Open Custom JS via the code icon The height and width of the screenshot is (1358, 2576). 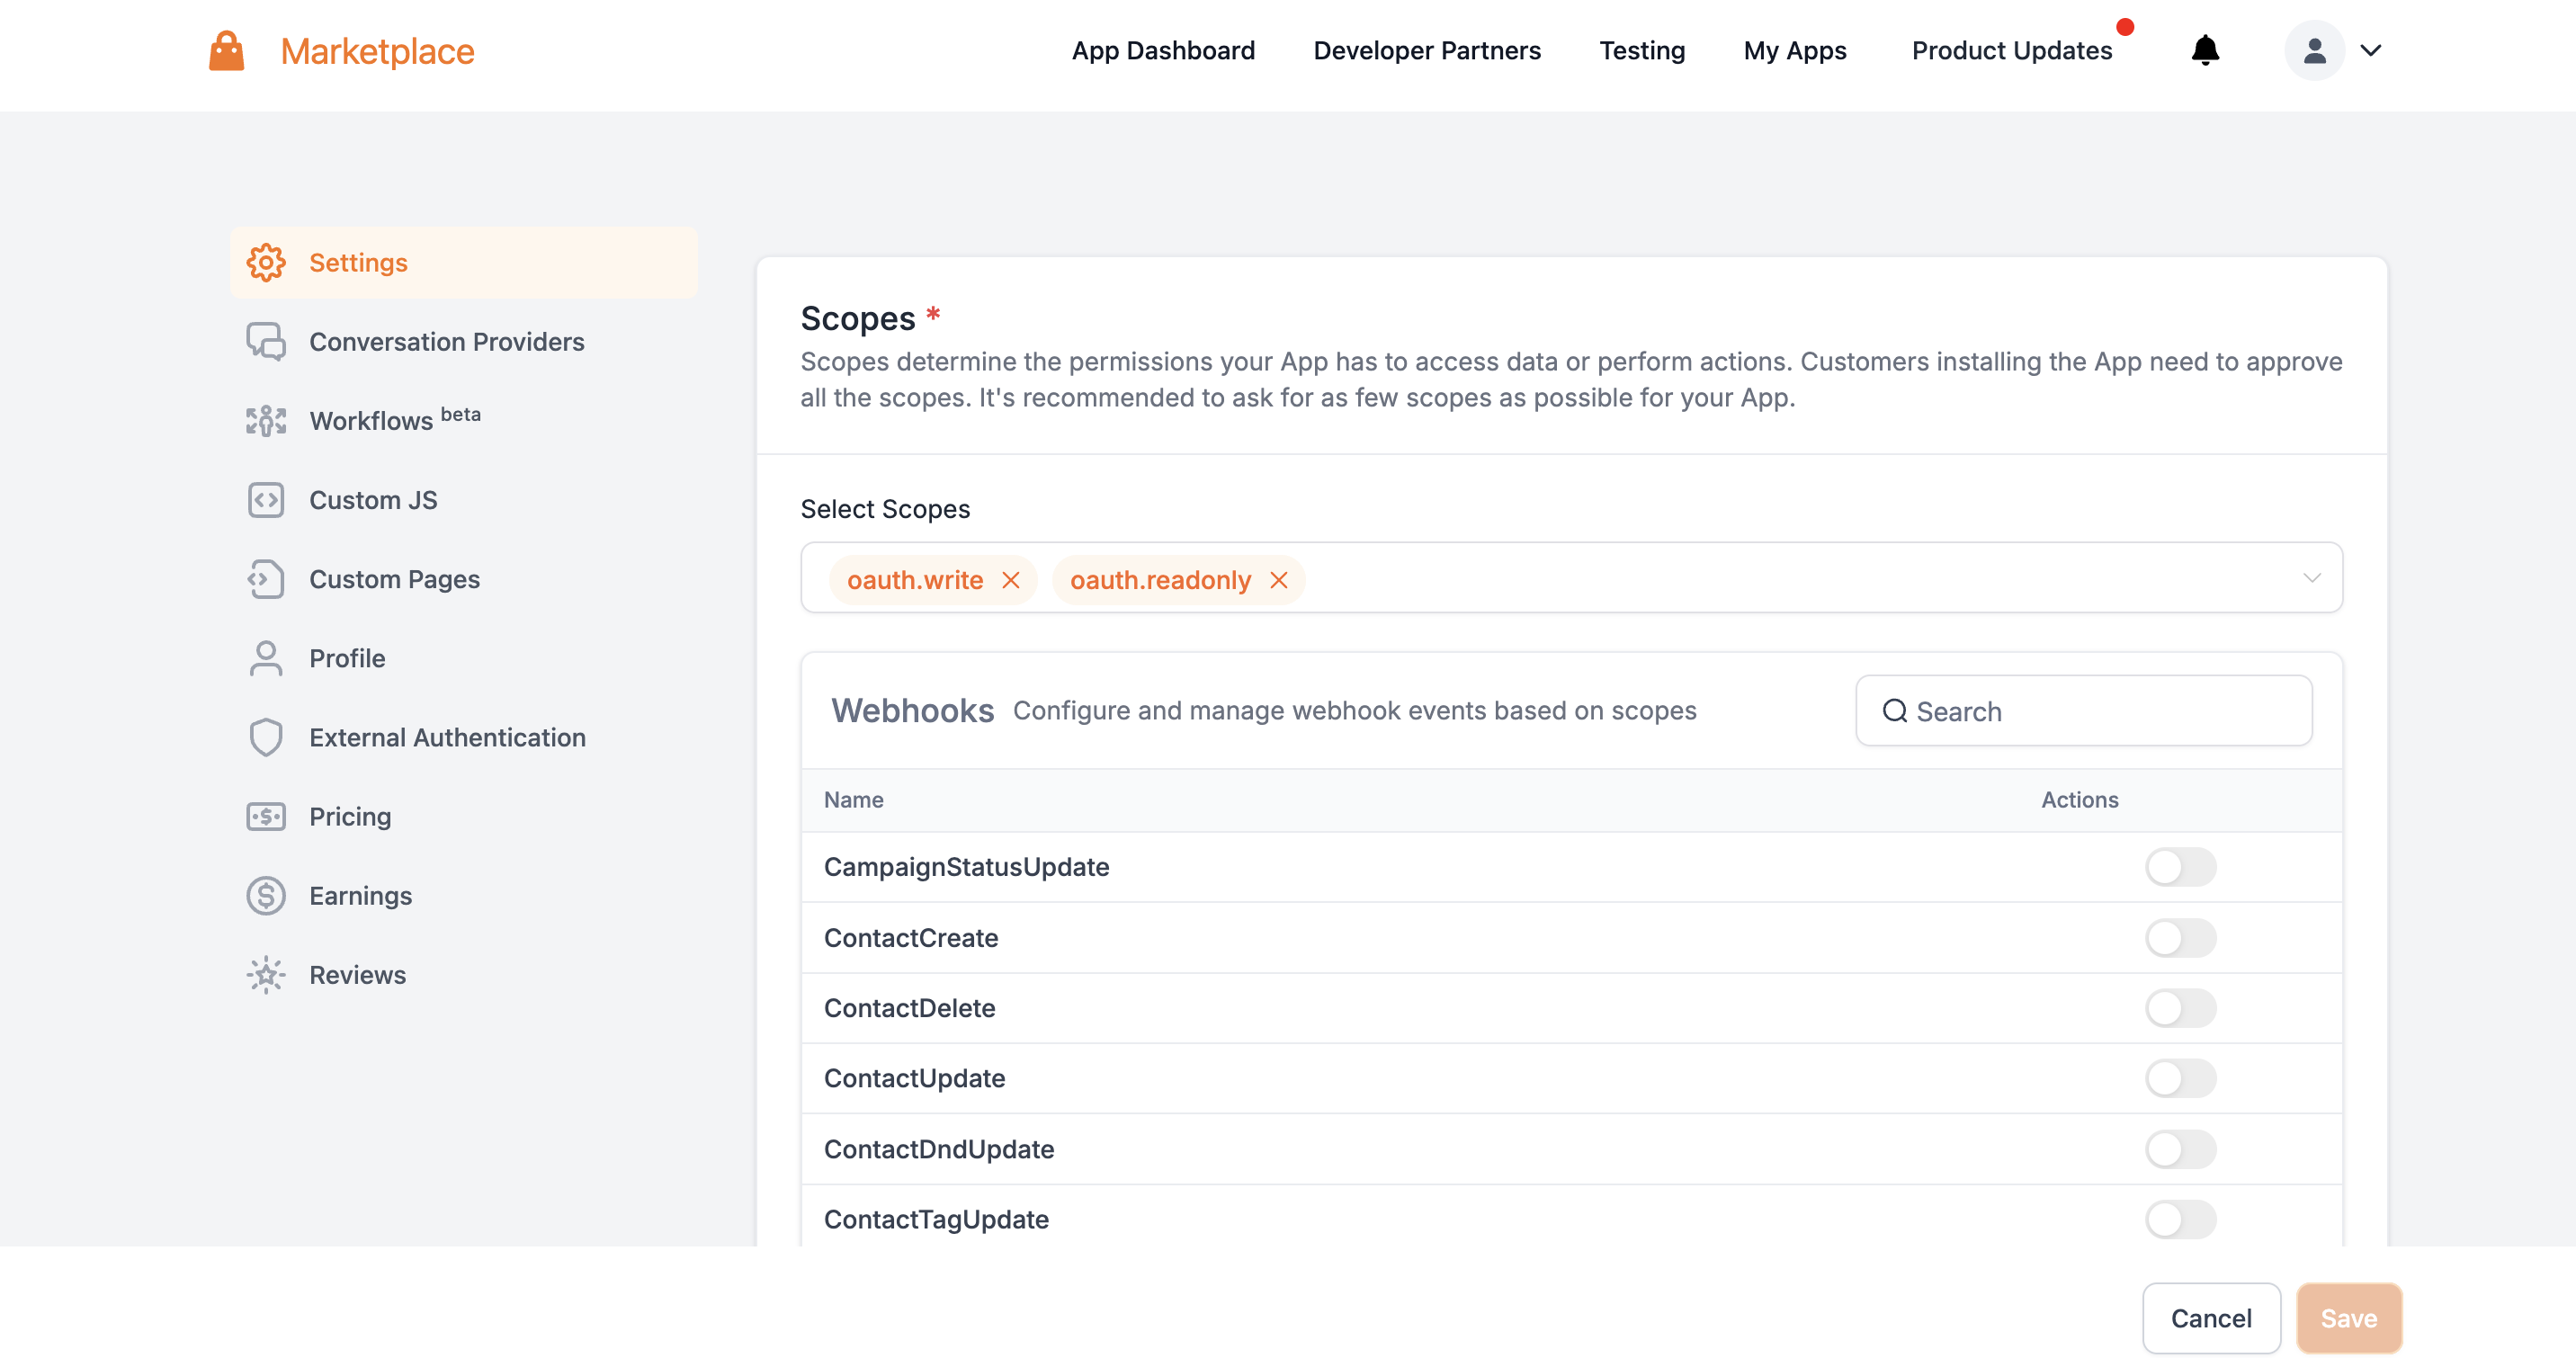point(265,499)
